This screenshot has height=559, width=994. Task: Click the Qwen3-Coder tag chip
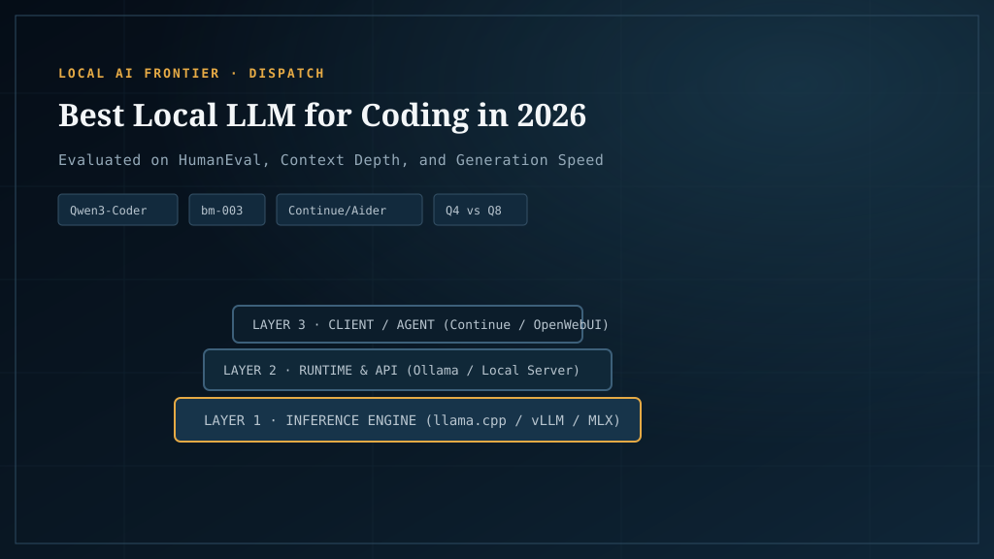pos(117,210)
